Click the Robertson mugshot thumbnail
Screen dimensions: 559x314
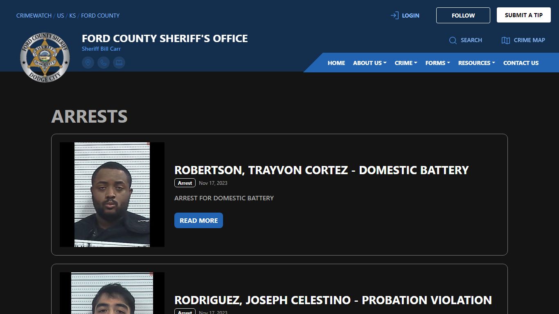point(112,195)
